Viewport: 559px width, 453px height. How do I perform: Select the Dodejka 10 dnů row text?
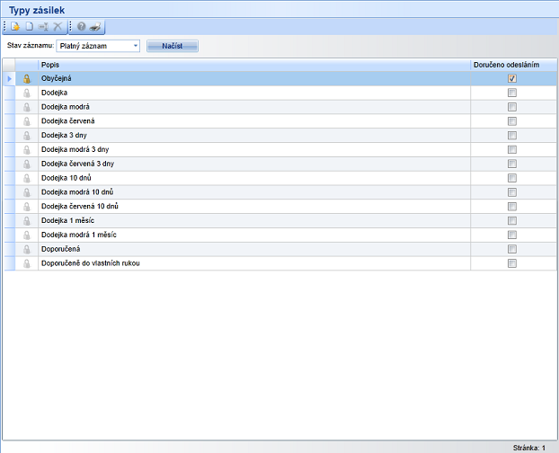(66, 178)
